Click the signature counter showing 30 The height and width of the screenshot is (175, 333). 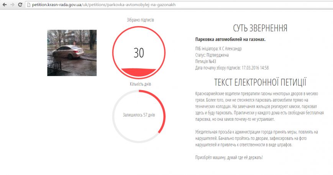click(139, 53)
